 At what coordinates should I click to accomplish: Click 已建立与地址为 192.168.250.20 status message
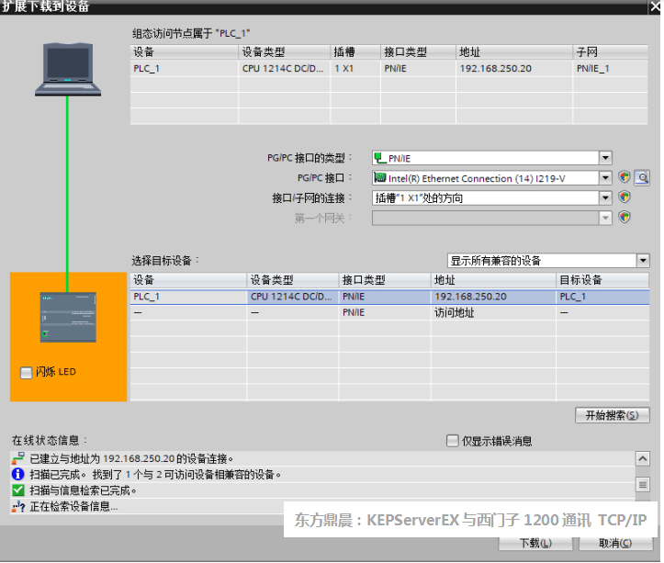point(131,459)
